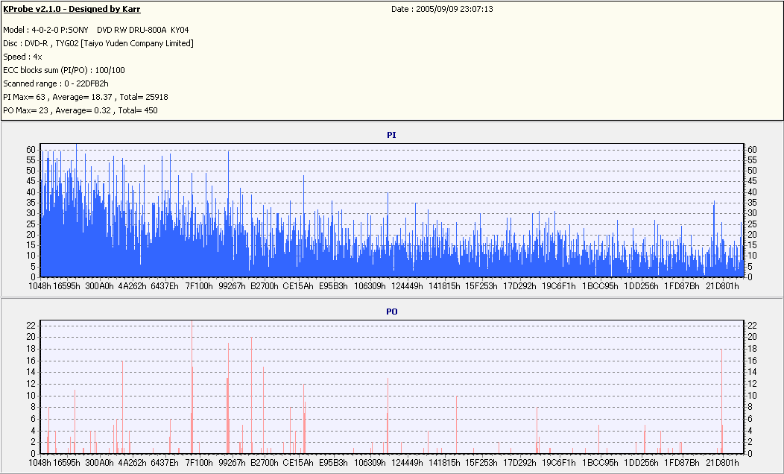Select the 17D292h label under the PI chart
784x474 pixels.
(519, 286)
